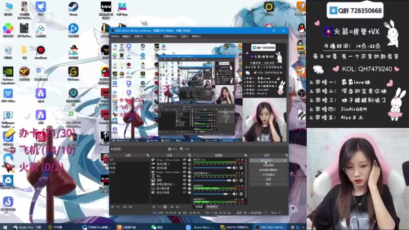Select the LOL scene
The image size is (409, 230).
tap(130, 172)
